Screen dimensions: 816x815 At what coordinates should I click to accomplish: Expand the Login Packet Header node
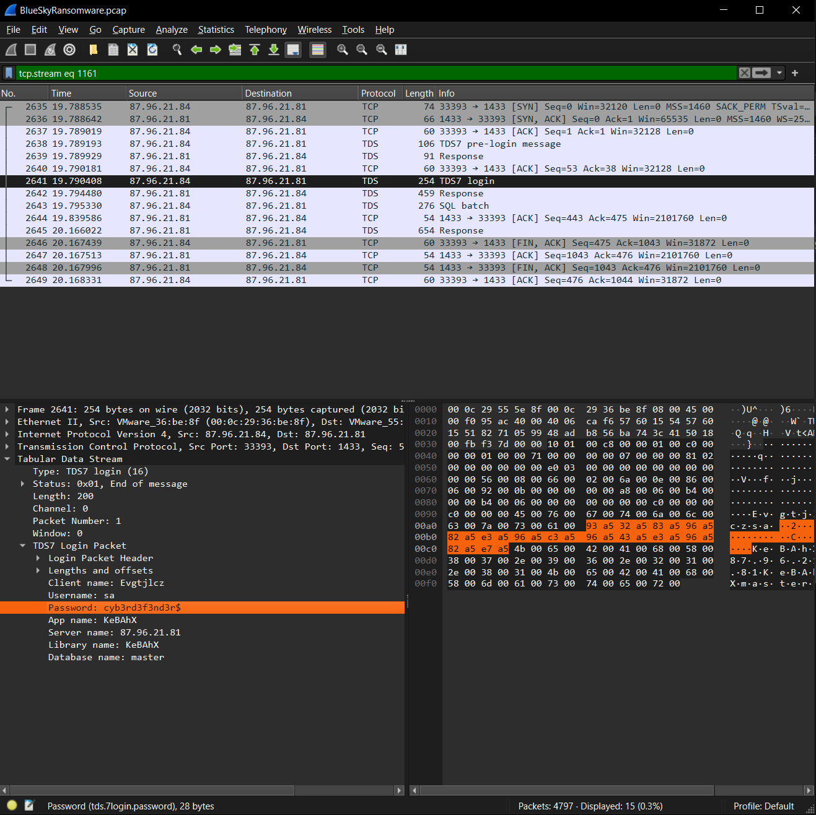pos(38,558)
